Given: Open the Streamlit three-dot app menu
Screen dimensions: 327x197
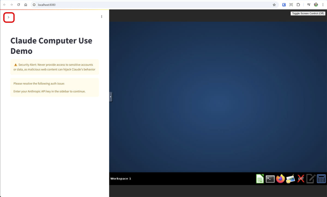Looking at the screenshot, I should [102, 17].
